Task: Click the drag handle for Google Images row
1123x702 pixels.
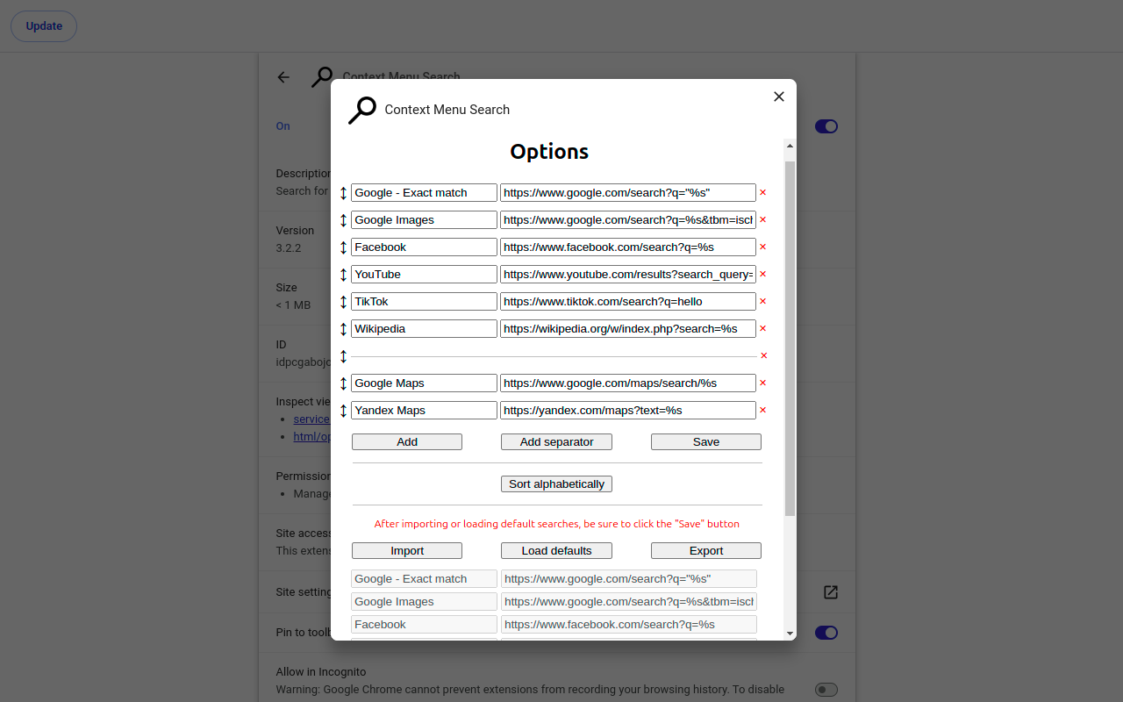Action: [x=343, y=220]
